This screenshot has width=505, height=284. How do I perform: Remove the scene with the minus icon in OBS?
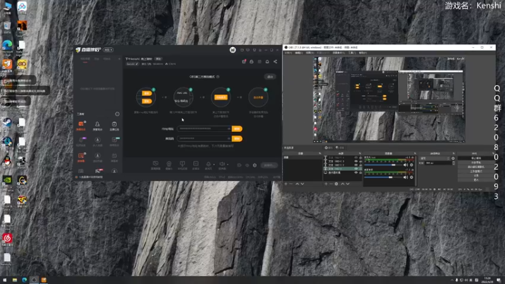(x=291, y=184)
